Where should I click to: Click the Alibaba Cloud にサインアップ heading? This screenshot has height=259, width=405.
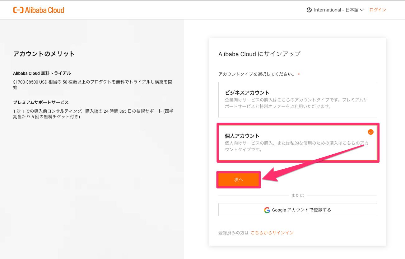(x=259, y=54)
